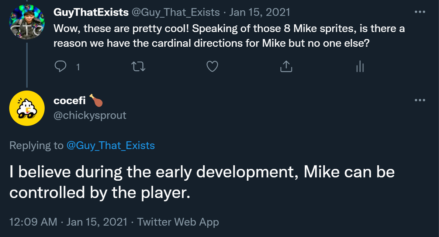This screenshot has height=237, width=439.
Task: Click the 12:09 AM timestamp
Action: [x=33, y=222]
